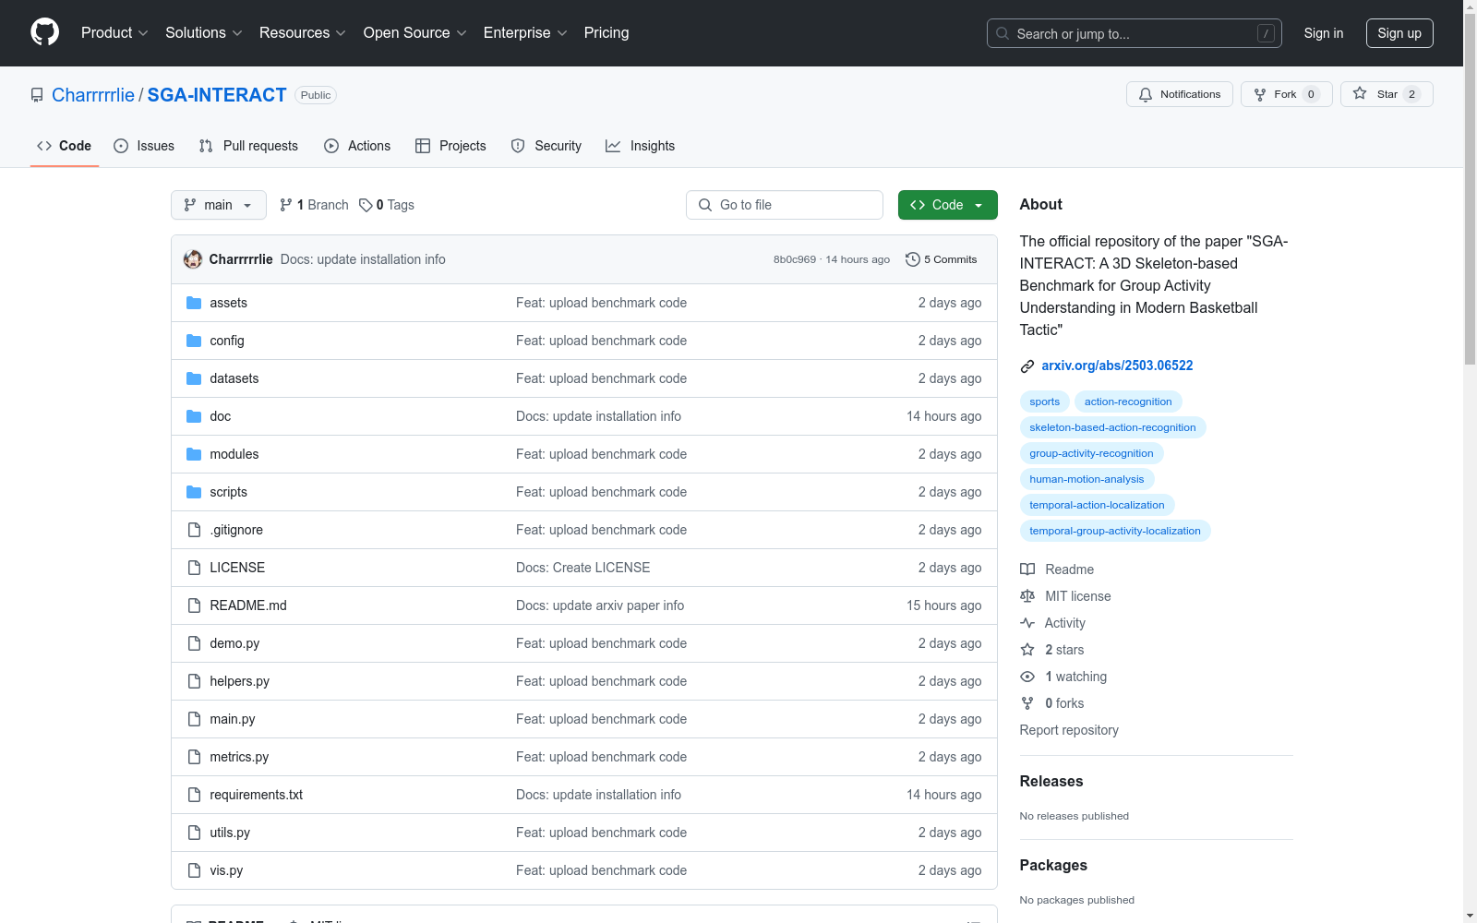Click the Charrrrrlie avatar image

(193, 259)
